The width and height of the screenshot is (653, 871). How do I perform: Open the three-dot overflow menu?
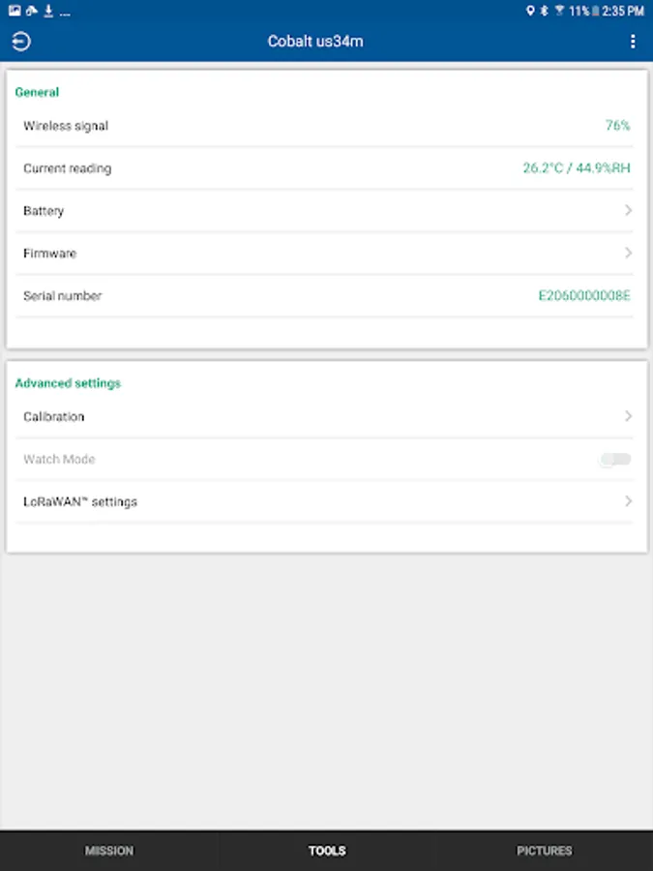point(633,42)
